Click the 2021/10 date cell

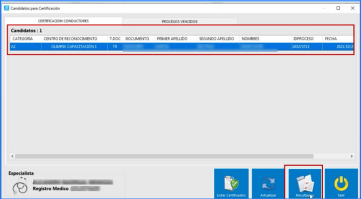coord(338,47)
